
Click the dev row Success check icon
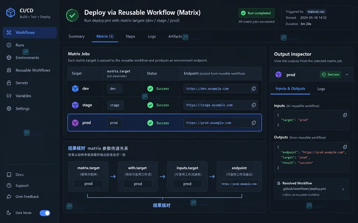click(x=150, y=89)
